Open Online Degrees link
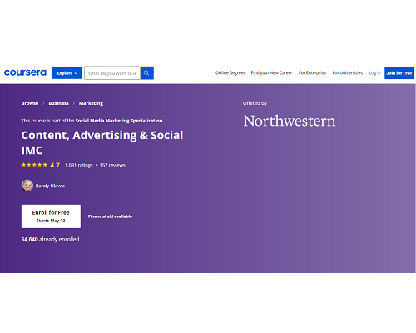 pyautogui.click(x=230, y=72)
